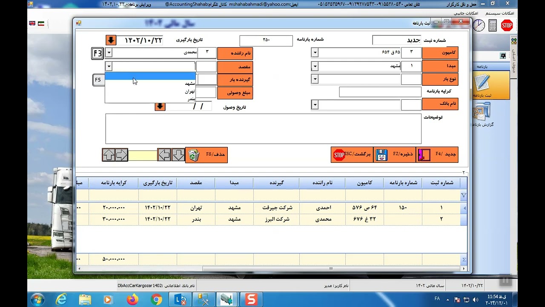Screen dimensions: 545x307
Task: Click the truck application icon in taskbar
Action: [x=227, y=300]
